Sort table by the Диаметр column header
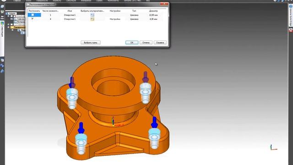 point(153,11)
